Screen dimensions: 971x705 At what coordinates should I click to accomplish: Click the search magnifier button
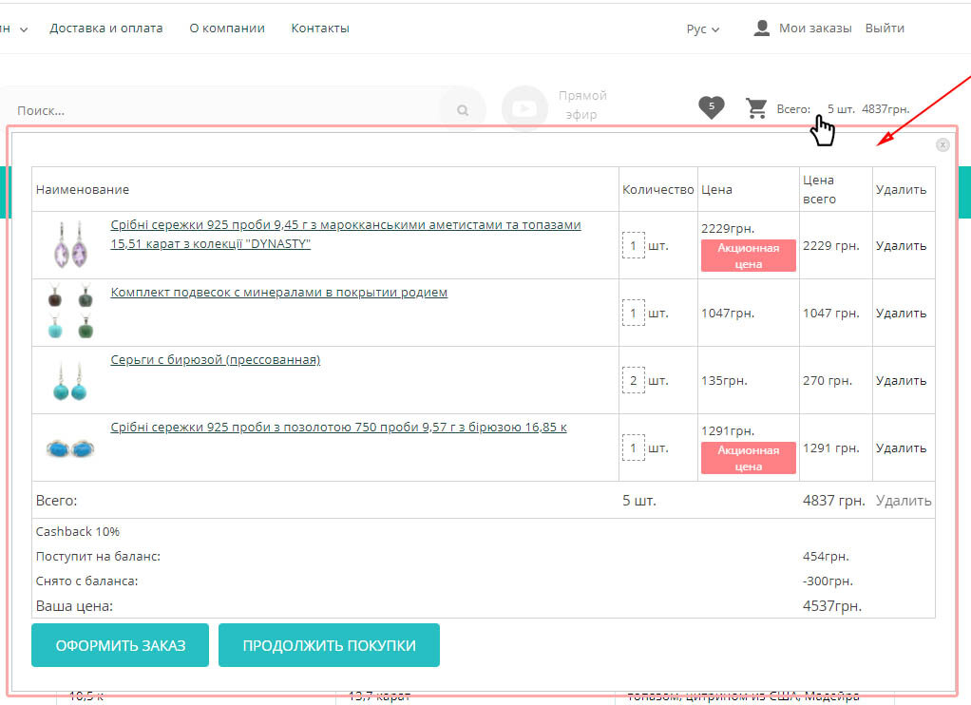pyautogui.click(x=463, y=110)
